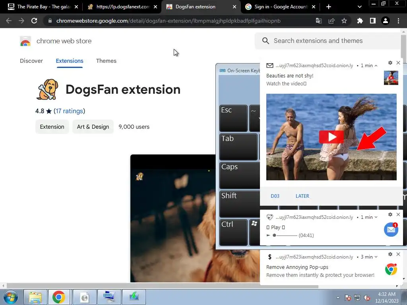Open settings of the Play notification
Viewport: 407px width, 305px height.
390,214
